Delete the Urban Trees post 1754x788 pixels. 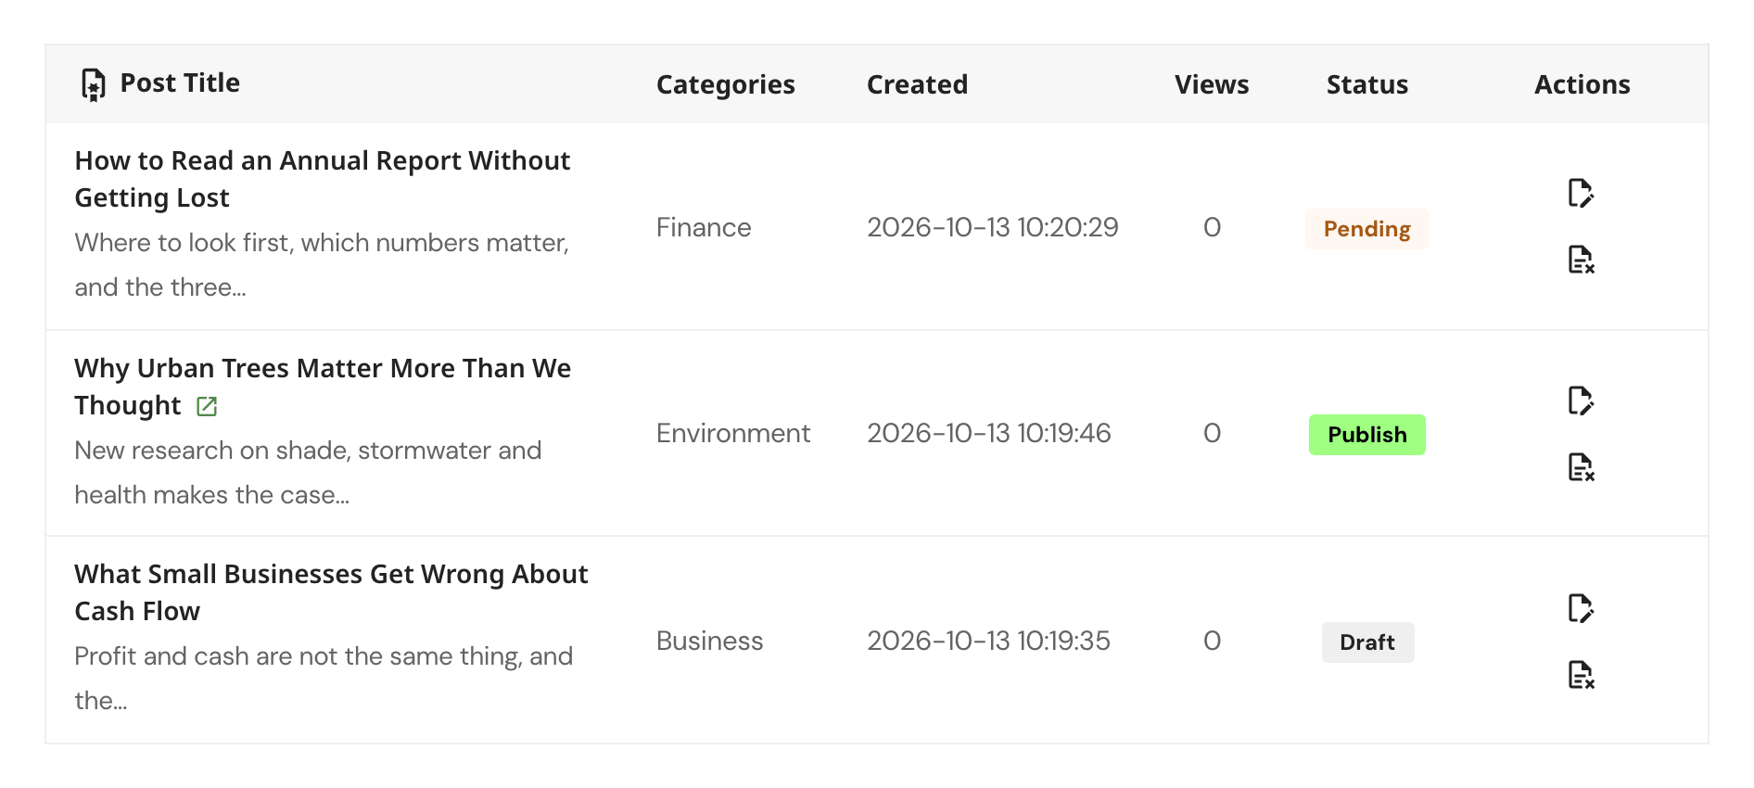coord(1581,467)
